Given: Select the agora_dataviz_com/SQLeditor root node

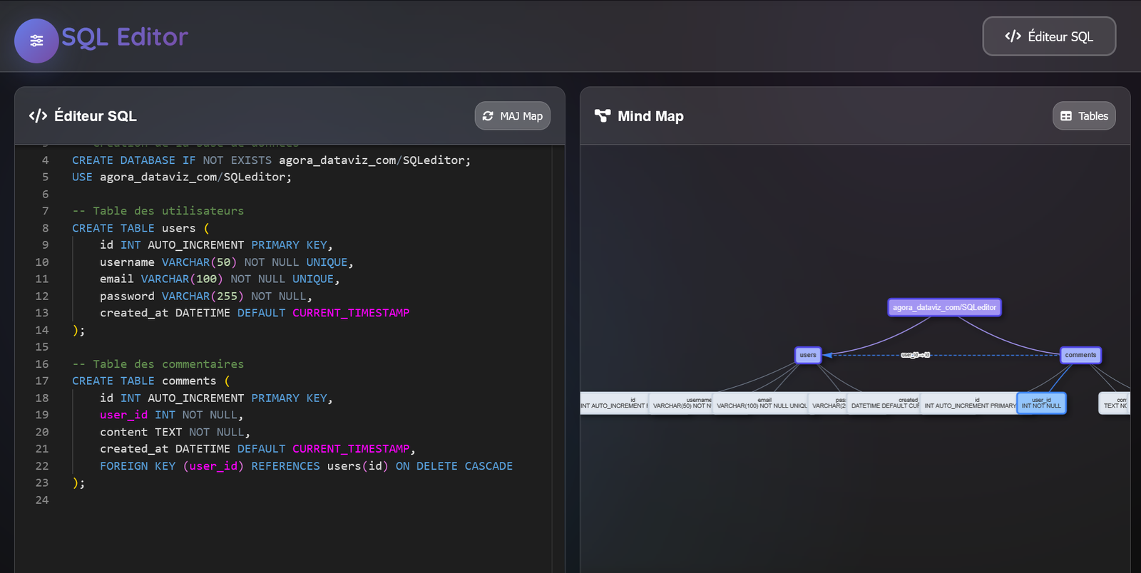Looking at the screenshot, I should (944, 307).
